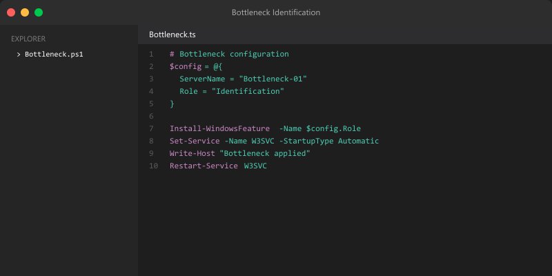The height and width of the screenshot is (276, 552).
Task: Click the ServerName = "Bottleneck-01" line
Action: (244, 79)
